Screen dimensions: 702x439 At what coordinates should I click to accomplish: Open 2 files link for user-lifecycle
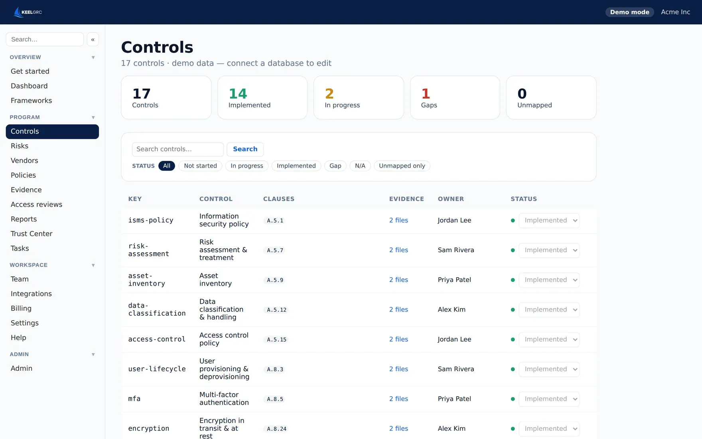tap(398, 369)
